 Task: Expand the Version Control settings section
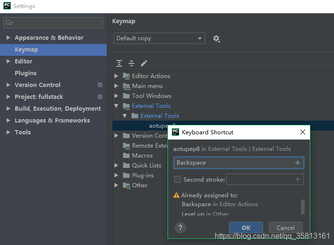9,85
